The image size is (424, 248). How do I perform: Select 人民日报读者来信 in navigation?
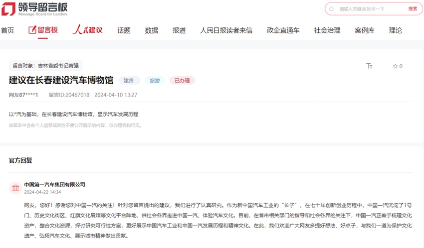click(x=226, y=30)
